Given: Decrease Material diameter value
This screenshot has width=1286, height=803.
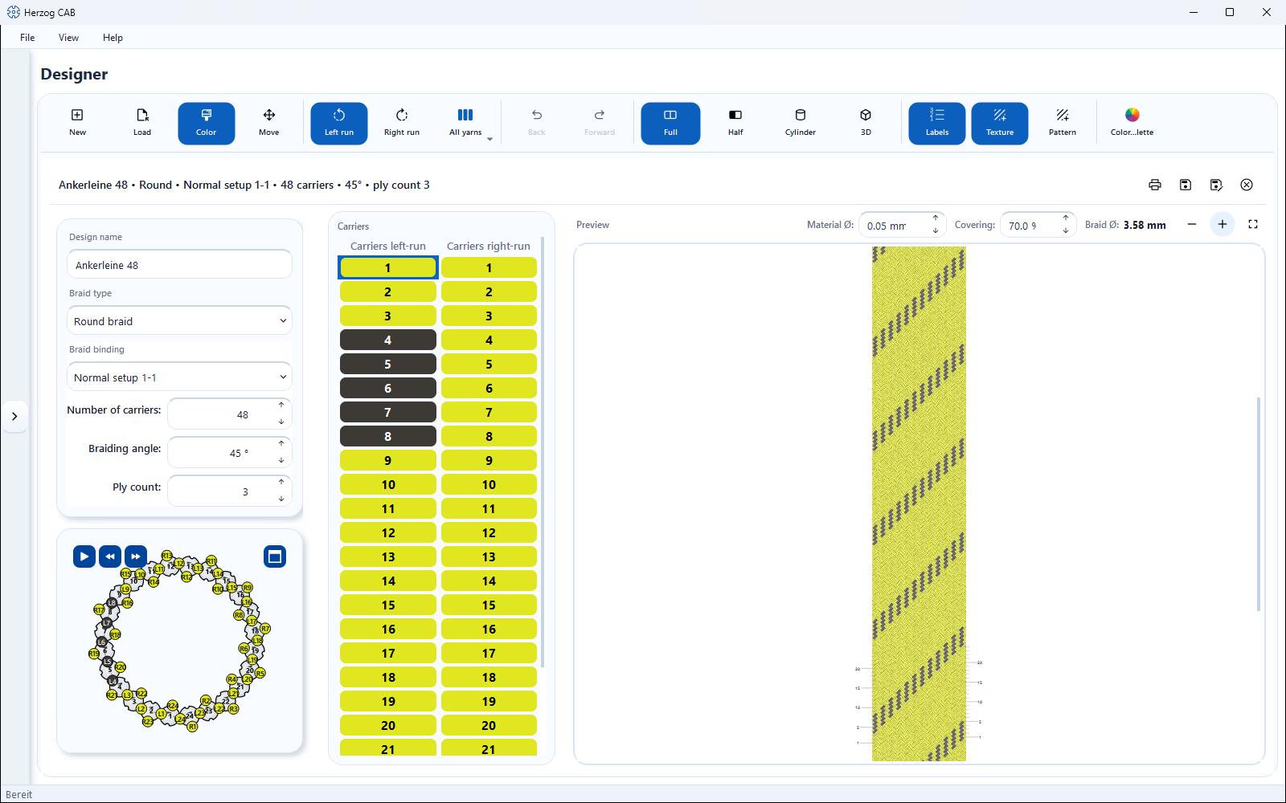Looking at the screenshot, I should [x=936, y=231].
